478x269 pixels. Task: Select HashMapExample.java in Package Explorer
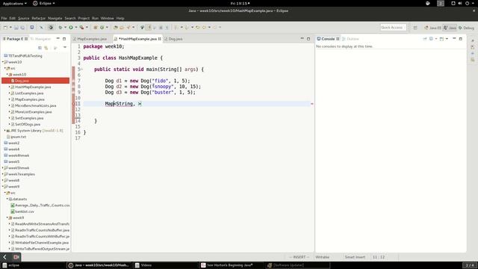click(x=33, y=87)
